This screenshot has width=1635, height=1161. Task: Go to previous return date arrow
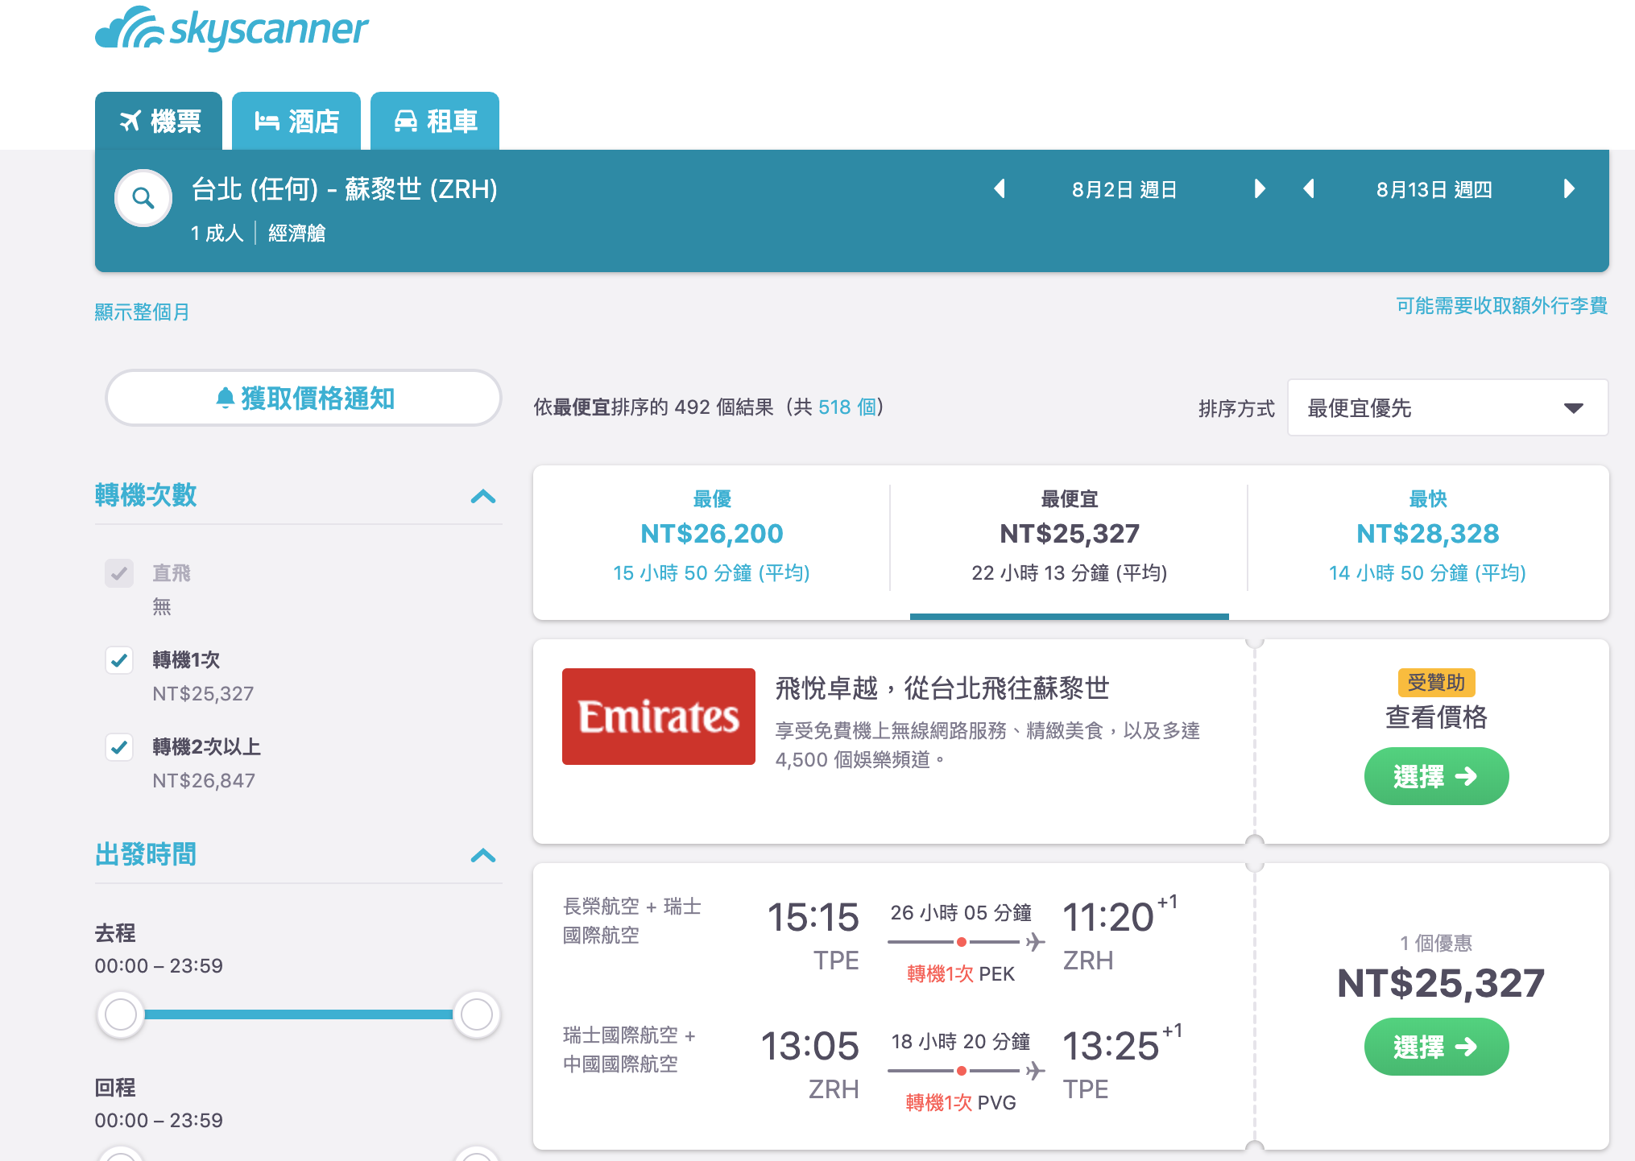click(x=1309, y=189)
